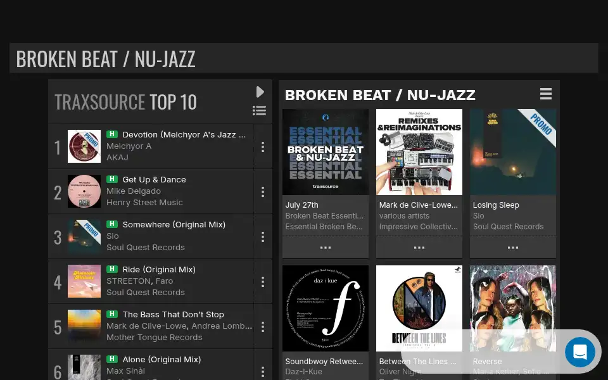Open Remixes & Reimaginations cover art
The image size is (608, 380).
(419, 152)
